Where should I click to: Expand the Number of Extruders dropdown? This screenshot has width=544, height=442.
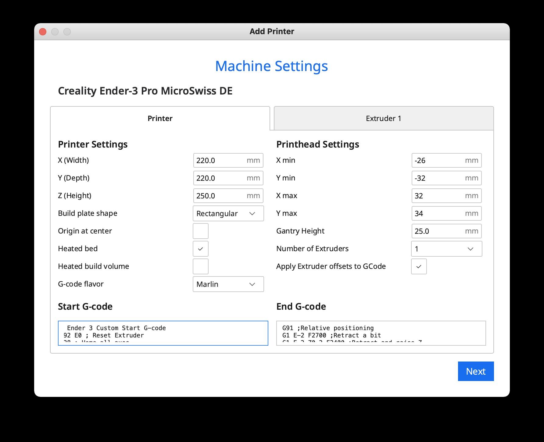coord(446,249)
